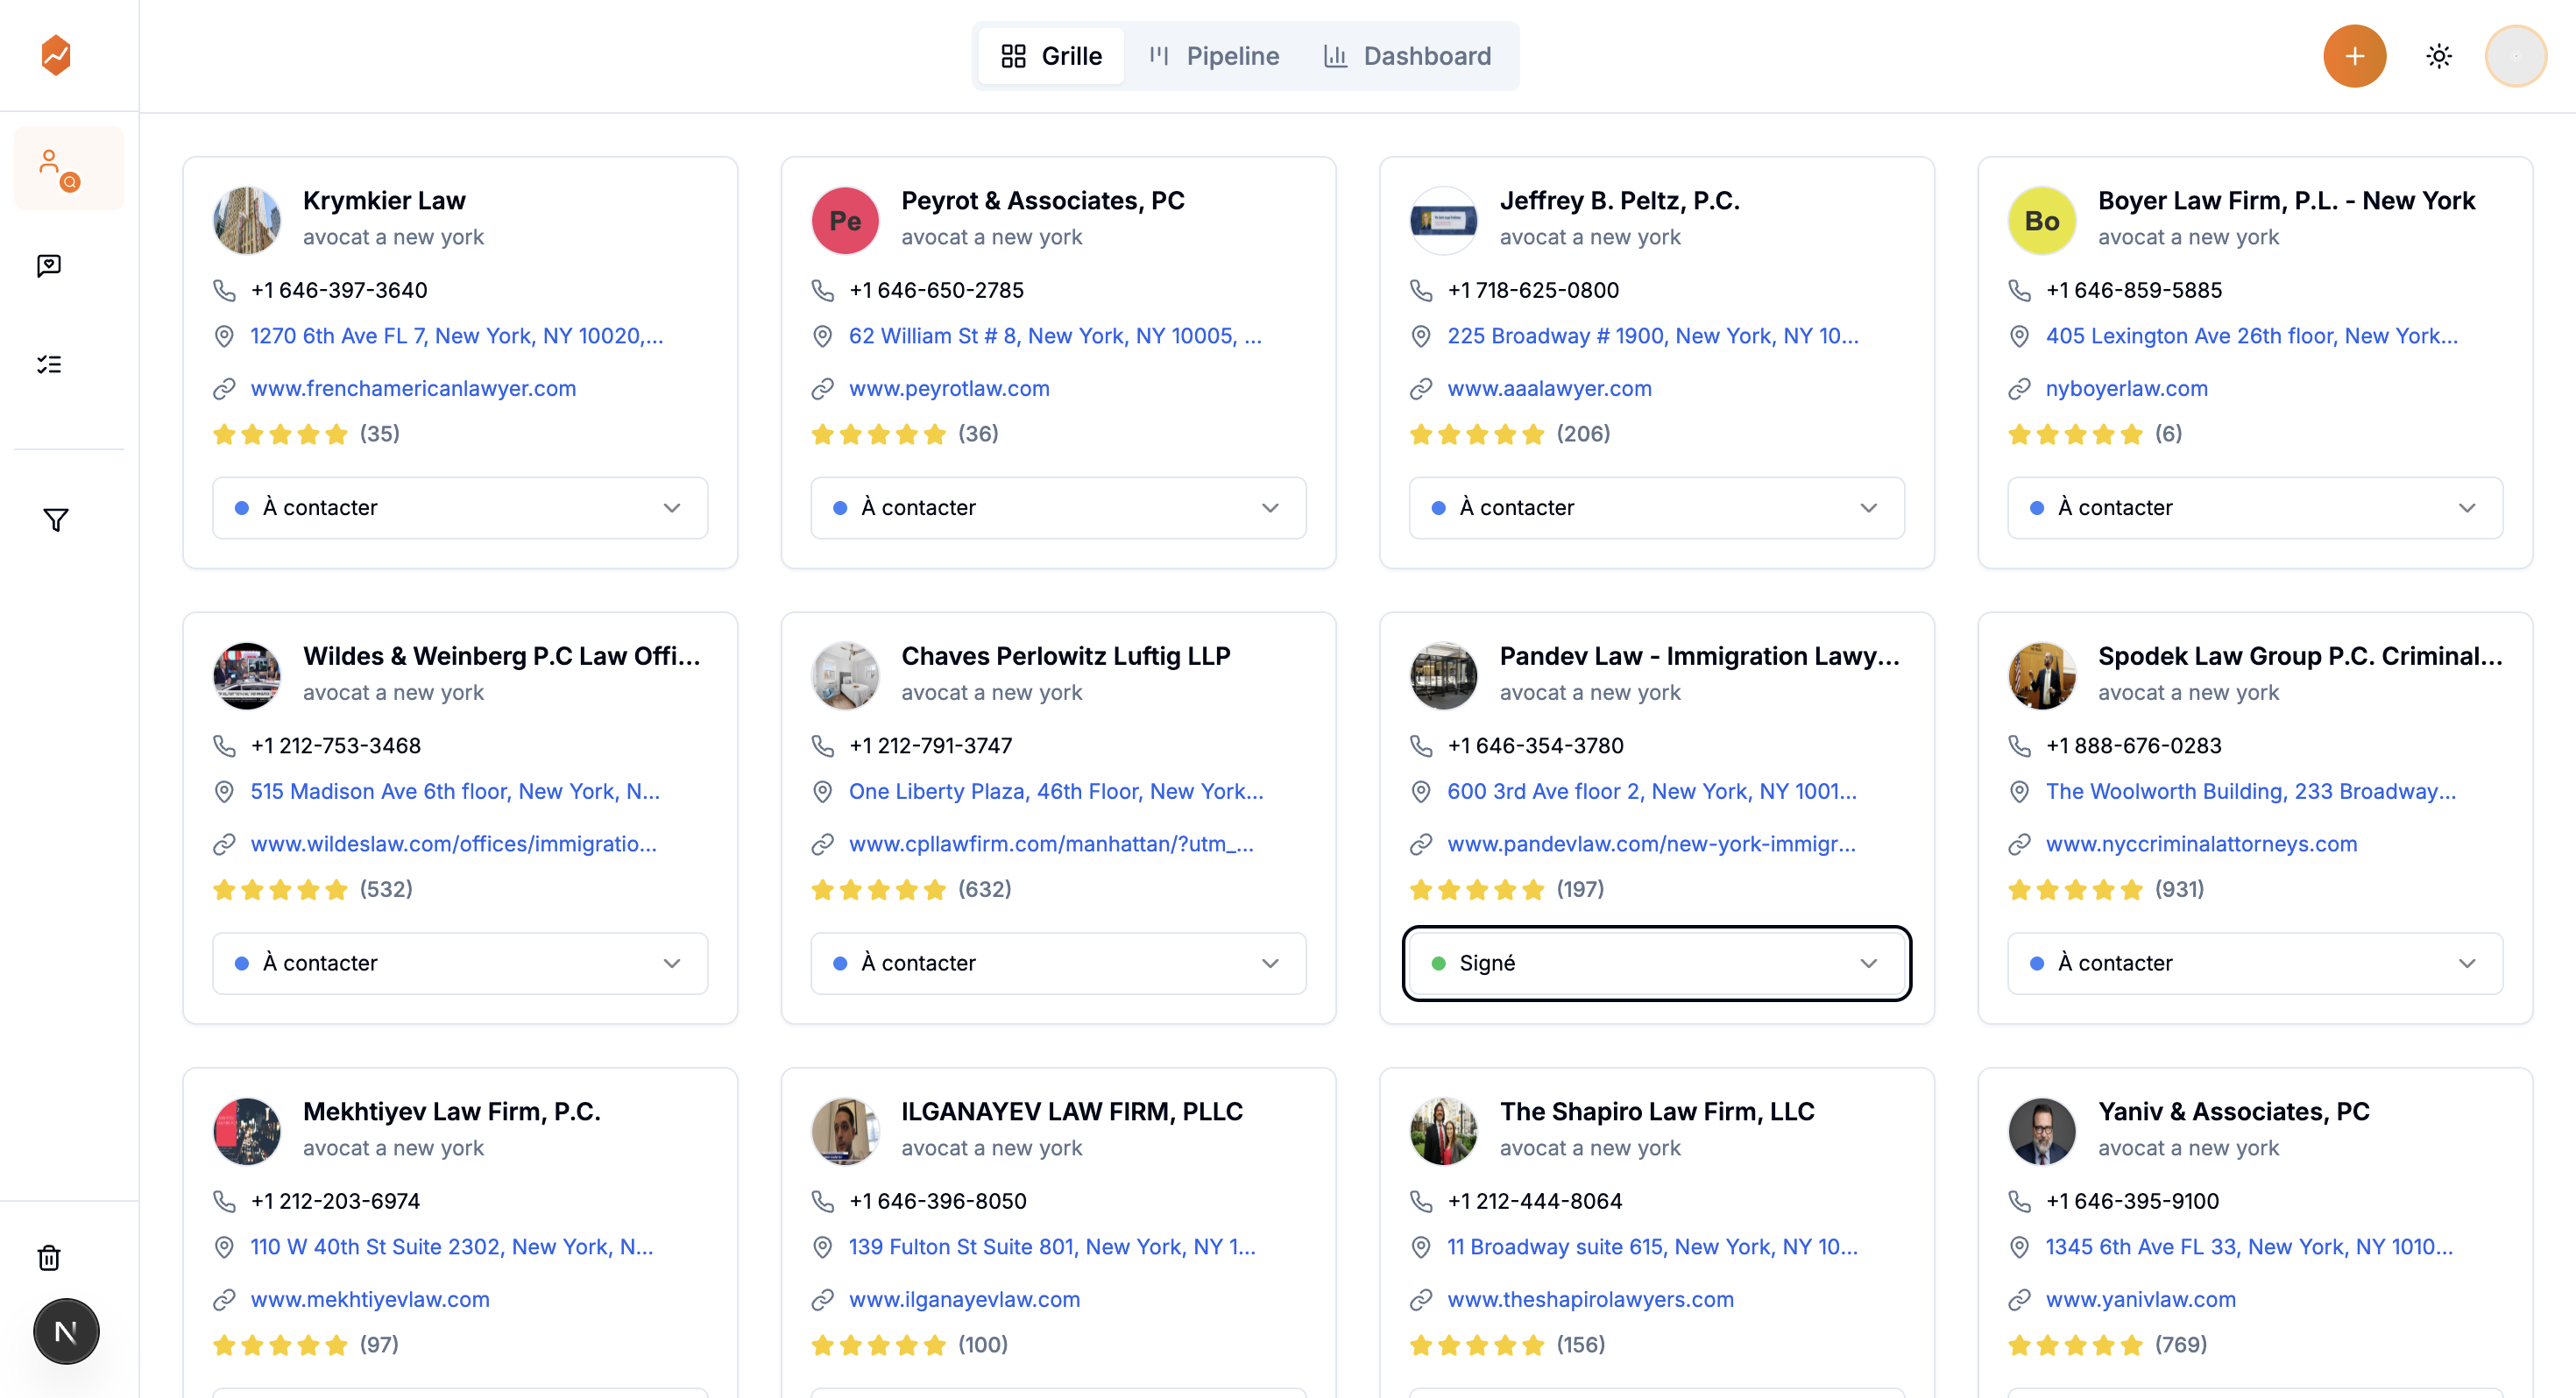The width and height of the screenshot is (2576, 1398).
Task: Click phone number +1 888-676-0283
Action: tap(2133, 746)
